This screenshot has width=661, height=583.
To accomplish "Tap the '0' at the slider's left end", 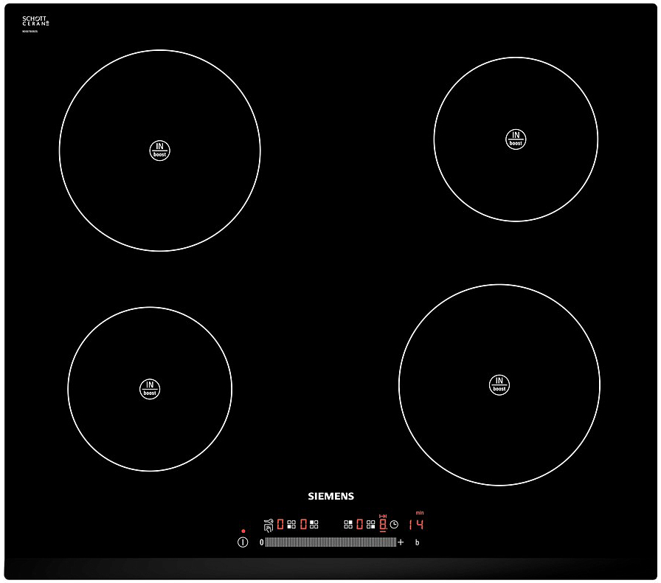I will point(261,542).
